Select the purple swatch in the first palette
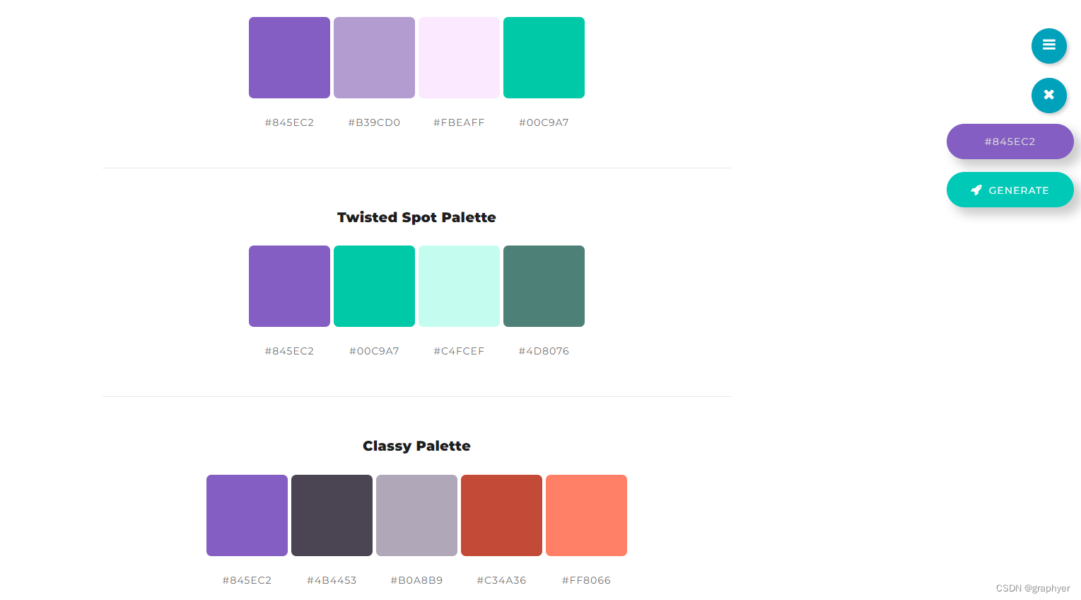 pyautogui.click(x=289, y=57)
